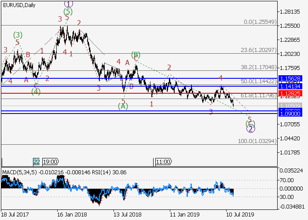Select the purple circled 2 wave label

click(250, 129)
